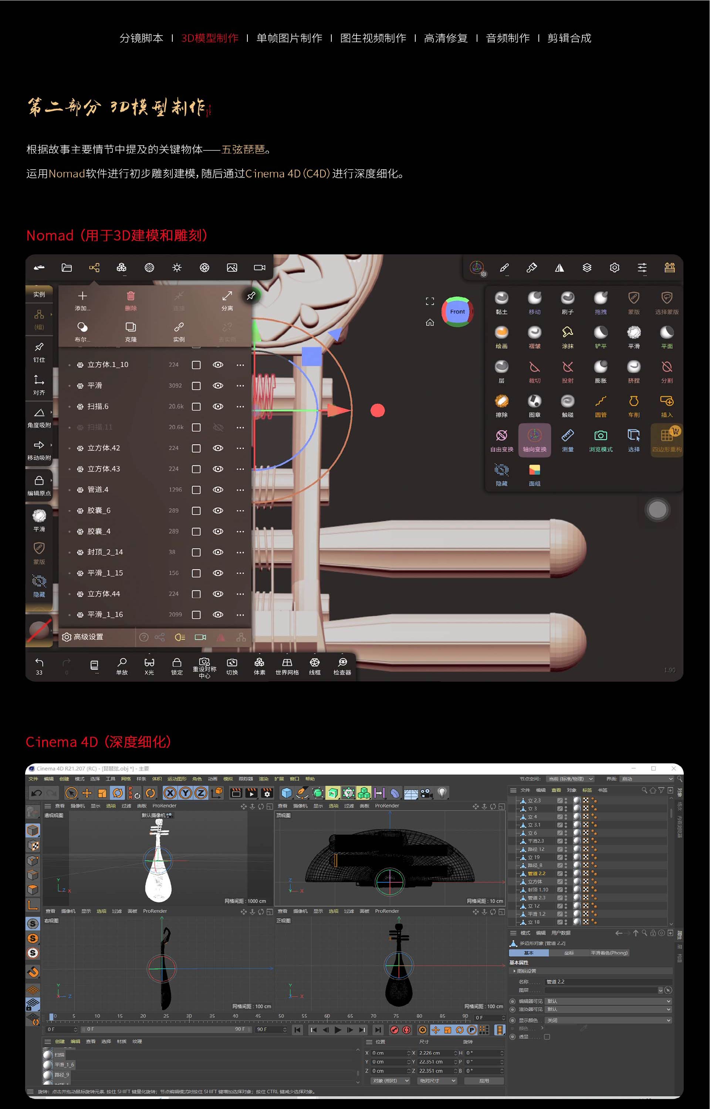Select the 圆管 (Tube) tool in Nomad
Image resolution: width=710 pixels, height=1109 pixels.
[x=600, y=401]
